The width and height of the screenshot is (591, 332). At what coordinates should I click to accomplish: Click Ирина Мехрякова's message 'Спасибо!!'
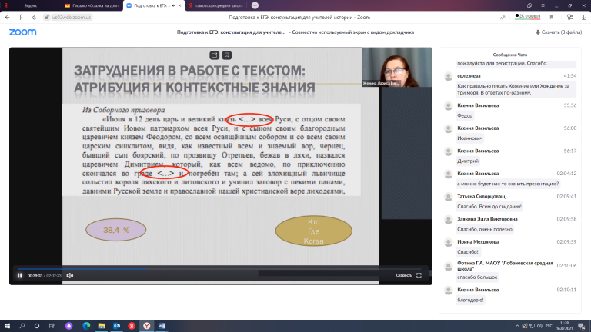(469, 252)
